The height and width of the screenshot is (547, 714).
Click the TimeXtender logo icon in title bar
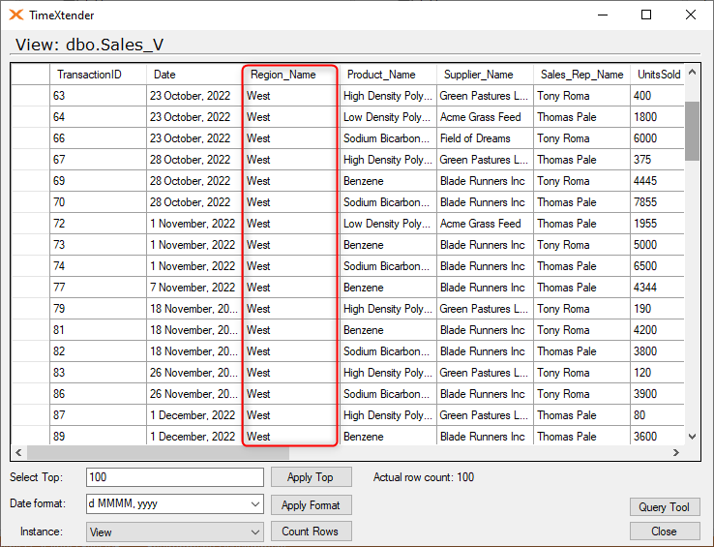pos(16,15)
